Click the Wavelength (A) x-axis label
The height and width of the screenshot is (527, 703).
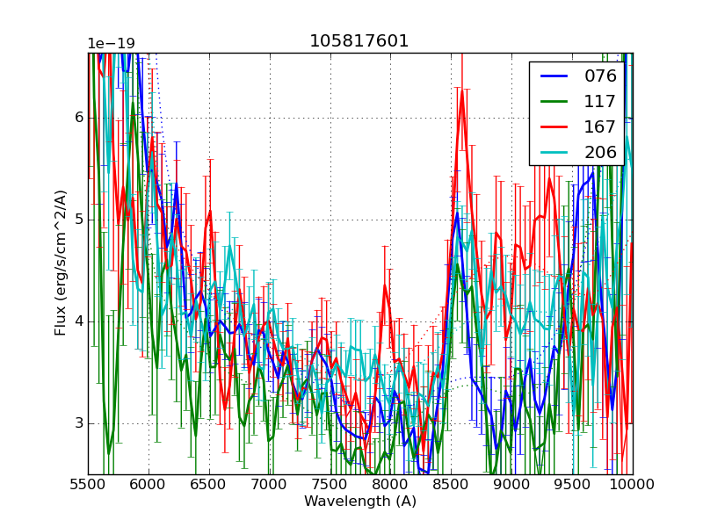(x=360, y=502)
